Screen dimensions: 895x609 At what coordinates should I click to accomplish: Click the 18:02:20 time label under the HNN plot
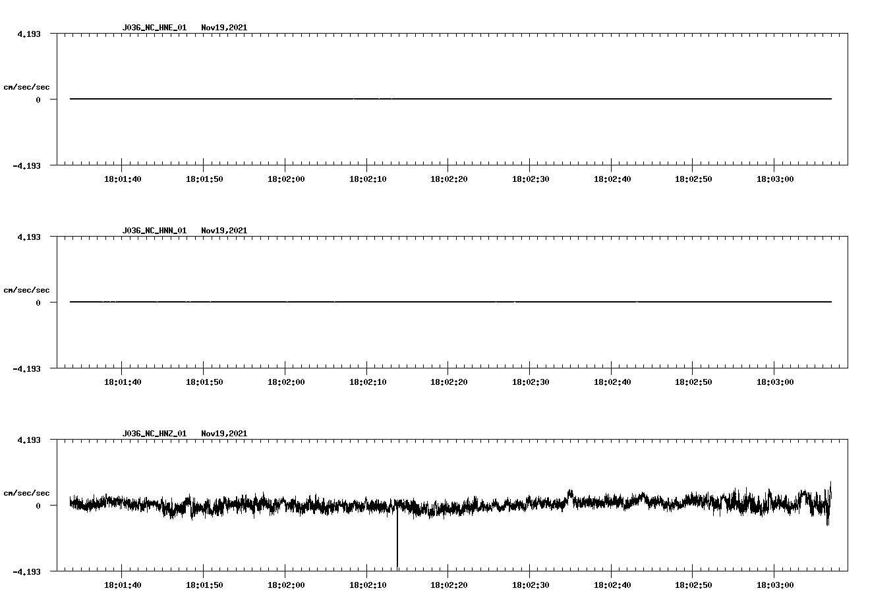(449, 382)
